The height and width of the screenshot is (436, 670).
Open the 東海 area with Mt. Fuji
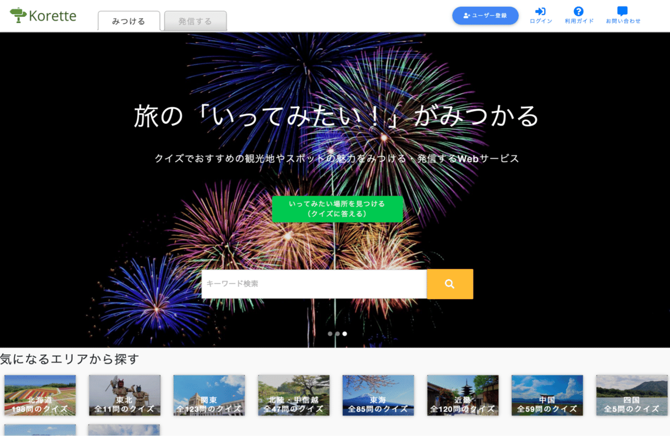pos(378,395)
